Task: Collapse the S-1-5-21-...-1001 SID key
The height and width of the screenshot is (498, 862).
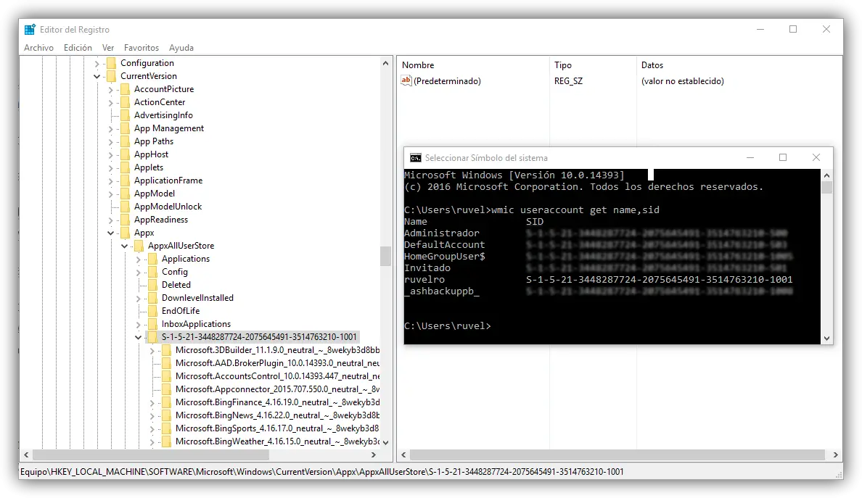Action: 138,337
